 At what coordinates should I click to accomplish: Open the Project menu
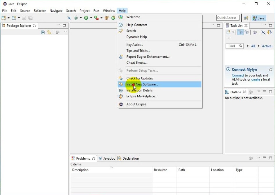click(x=85, y=11)
